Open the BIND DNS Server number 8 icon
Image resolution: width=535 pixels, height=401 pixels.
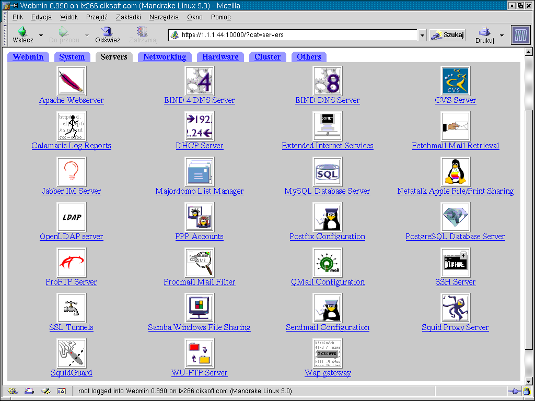click(x=327, y=81)
